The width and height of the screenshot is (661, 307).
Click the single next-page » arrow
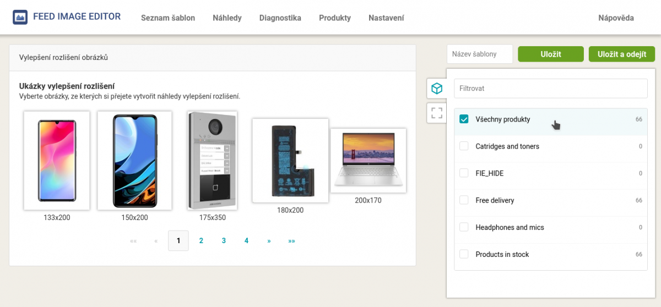pyautogui.click(x=269, y=240)
